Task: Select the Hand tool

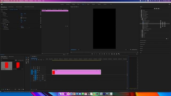Action: [x=26, y=63]
